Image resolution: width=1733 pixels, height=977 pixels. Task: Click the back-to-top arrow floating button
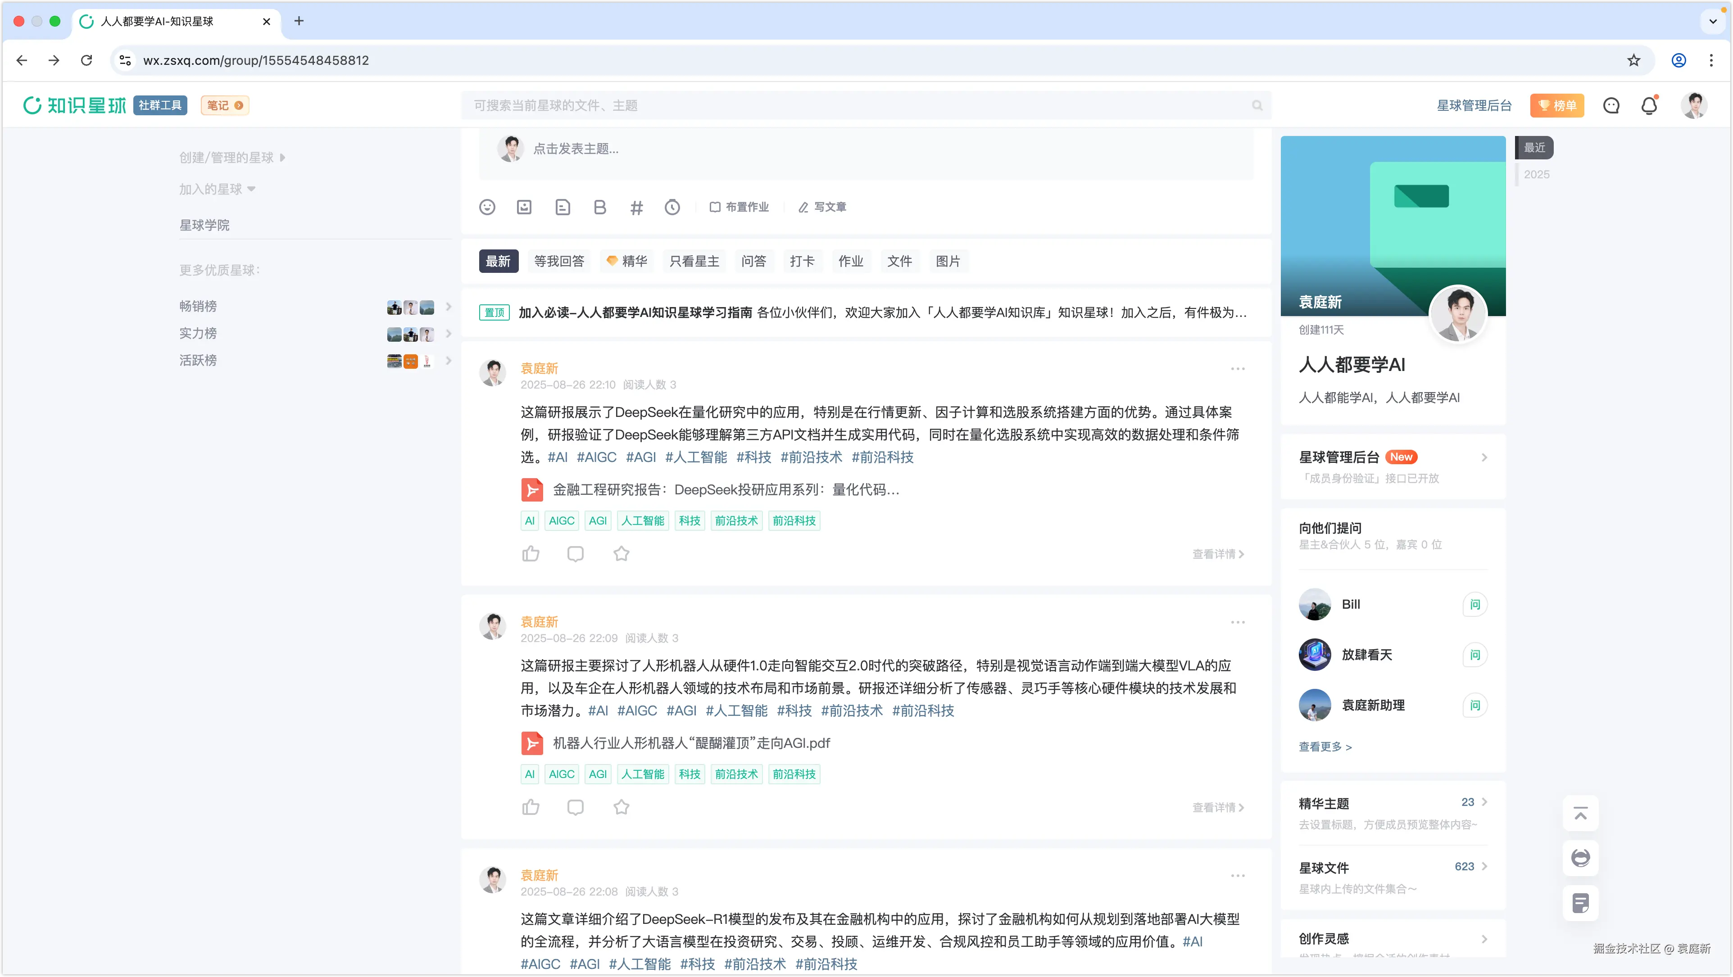(1580, 814)
